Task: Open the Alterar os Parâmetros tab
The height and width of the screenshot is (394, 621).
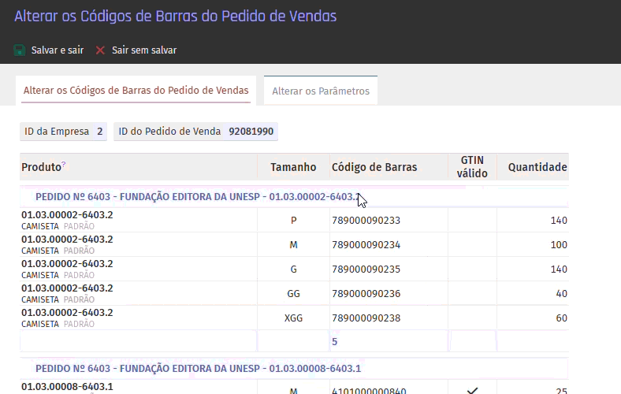Action: 321,91
